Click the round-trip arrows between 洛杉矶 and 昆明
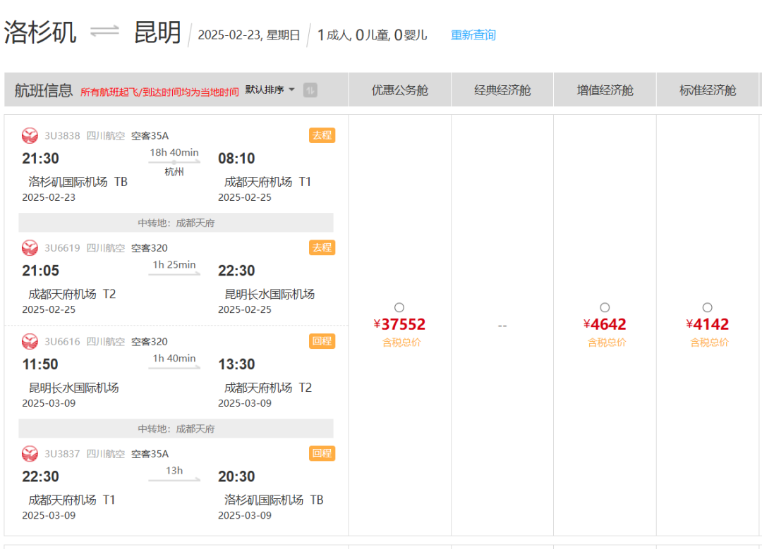Screen dimensions: 762x549 click(x=104, y=32)
